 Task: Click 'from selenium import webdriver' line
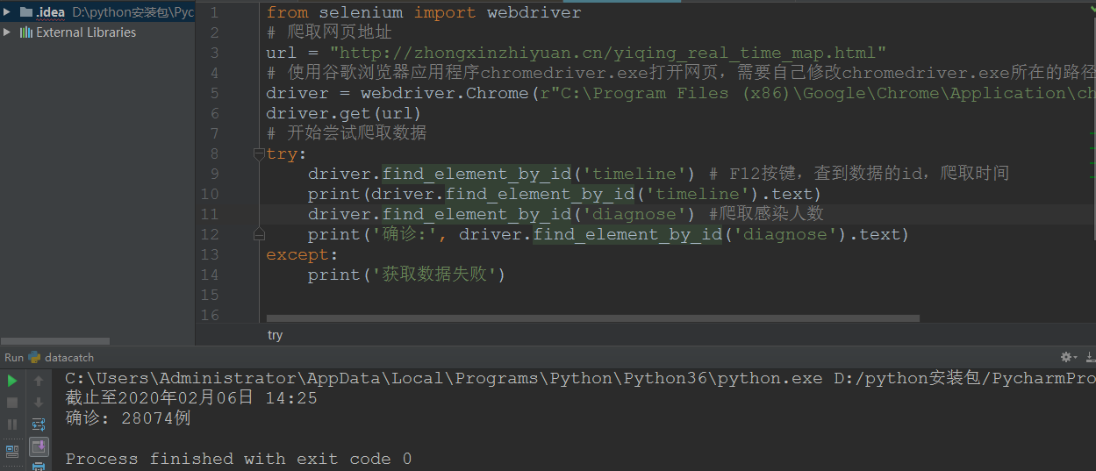(x=424, y=12)
